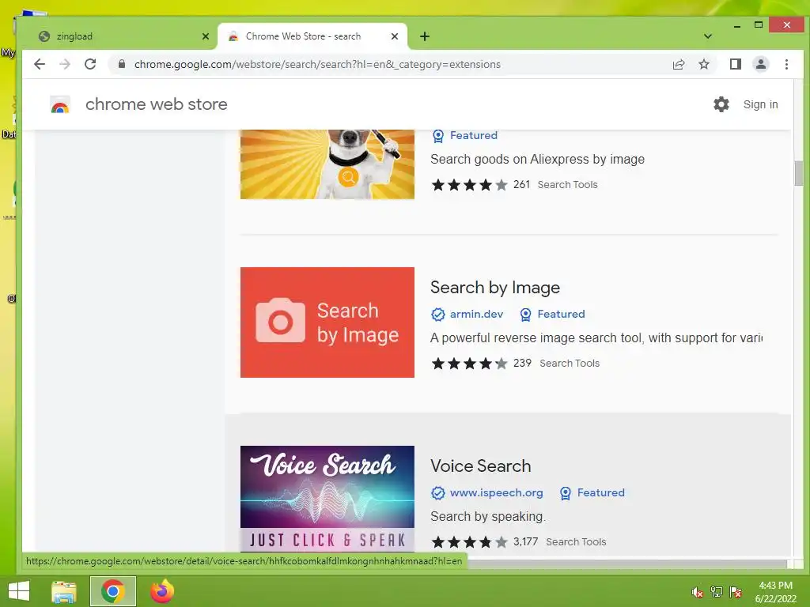The height and width of the screenshot is (607, 810).
Task: Open the Action Center flag icon
Action: click(x=735, y=592)
